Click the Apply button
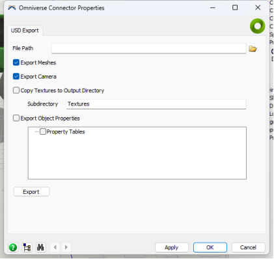This screenshot has height=259, width=274. point(172,247)
